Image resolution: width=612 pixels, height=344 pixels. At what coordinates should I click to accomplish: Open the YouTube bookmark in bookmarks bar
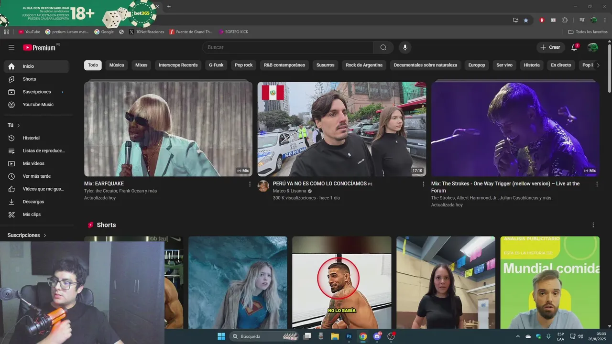(29, 32)
